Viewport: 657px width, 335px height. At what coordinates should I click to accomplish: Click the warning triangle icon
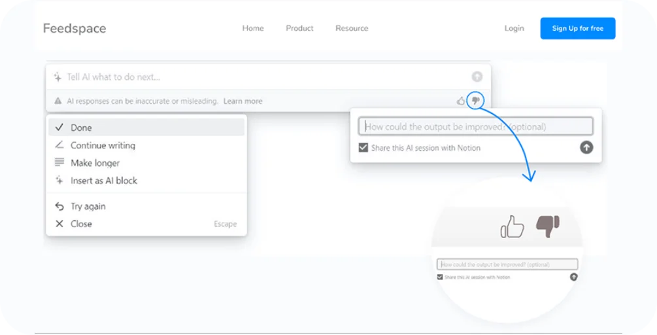click(x=58, y=101)
